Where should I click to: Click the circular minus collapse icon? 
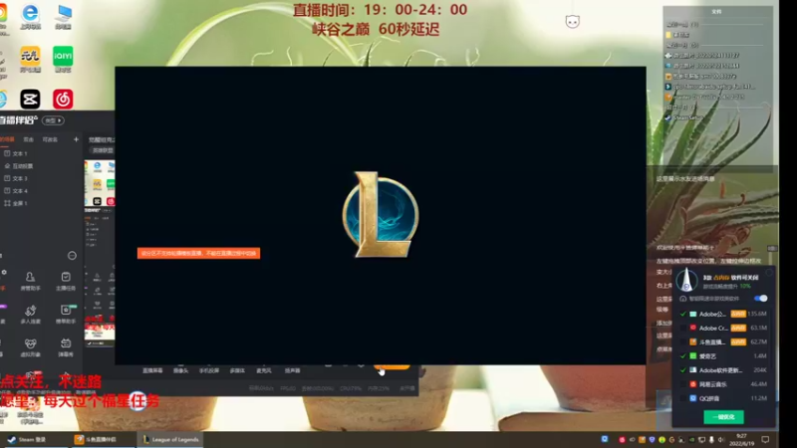point(72,256)
